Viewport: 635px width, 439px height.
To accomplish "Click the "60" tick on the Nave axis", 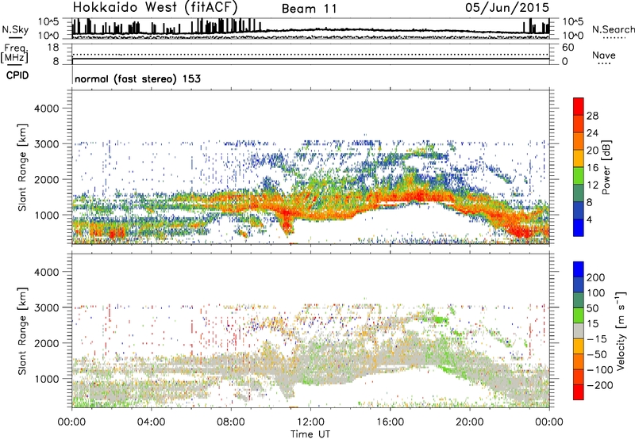I will (x=568, y=48).
